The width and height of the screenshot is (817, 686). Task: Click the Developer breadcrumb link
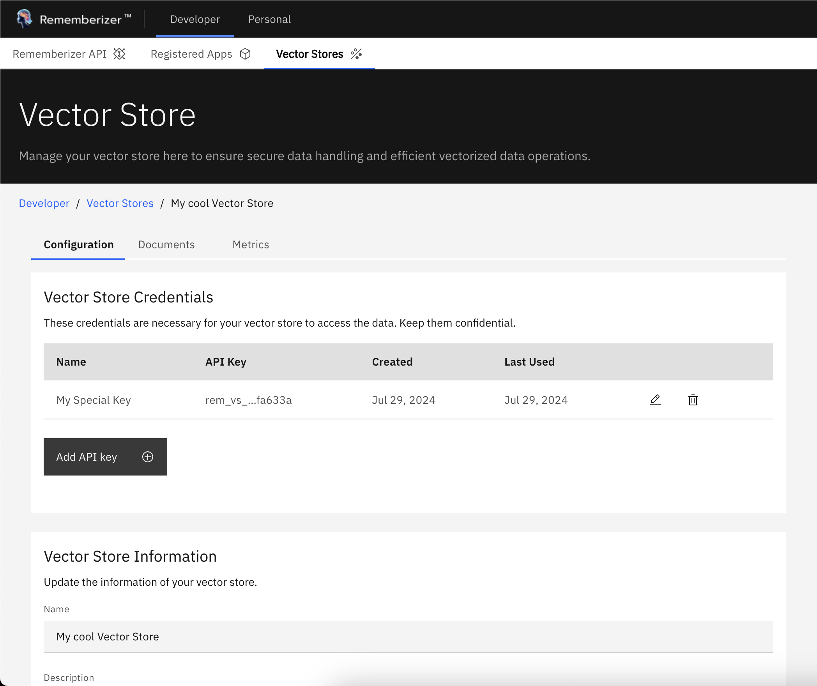point(44,203)
